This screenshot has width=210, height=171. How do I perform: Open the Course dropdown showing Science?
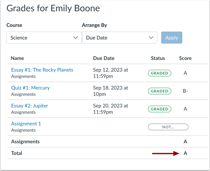(43, 38)
